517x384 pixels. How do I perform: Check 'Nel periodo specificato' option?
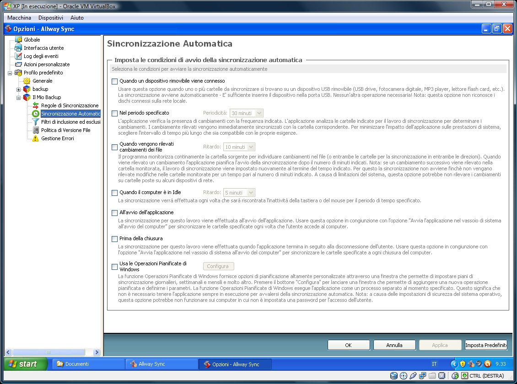pyautogui.click(x=115, y=114)
